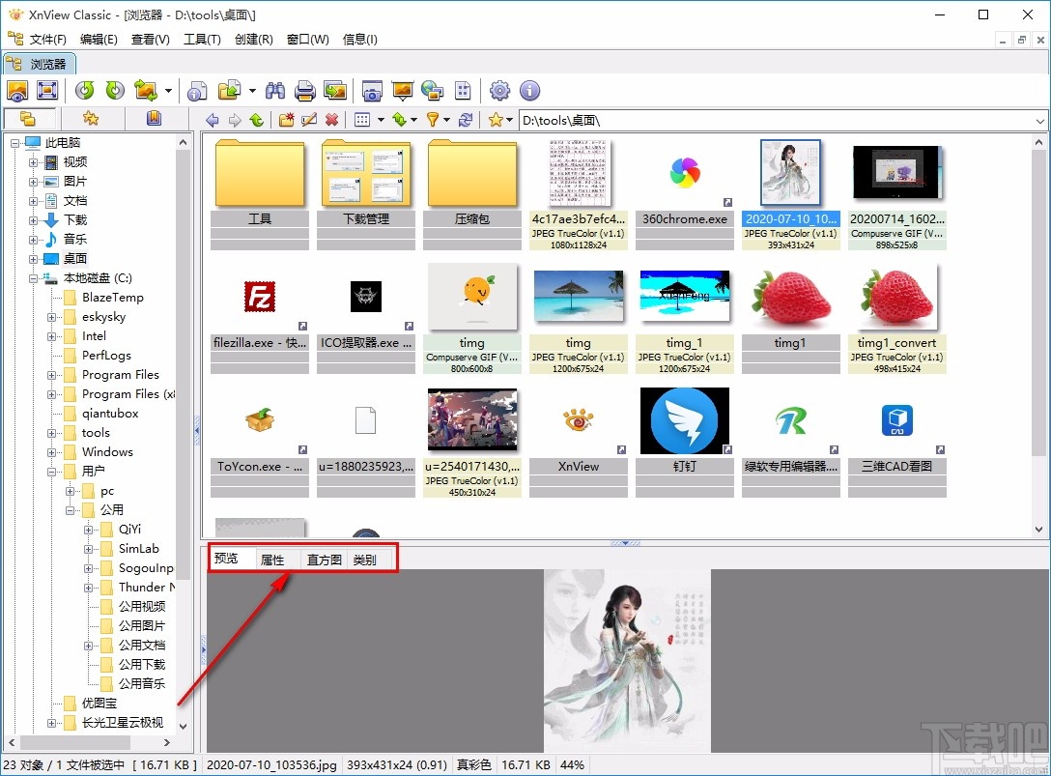Screen dimensions: 1051x776
Task: Open the Settings gear icon
Action: coord(499,91)
